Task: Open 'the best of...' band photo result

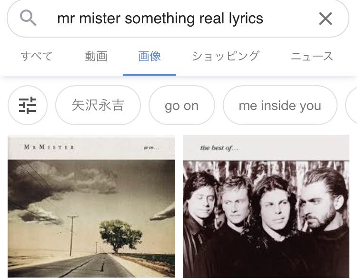Action: 266,206
